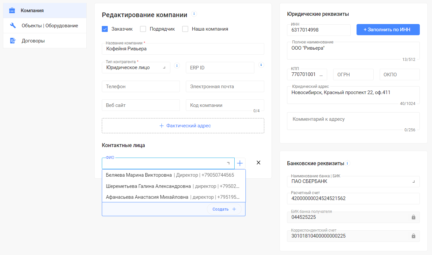Screen dimensions: 432x255
Task: Click into the Код компании field
Action: 225,105
